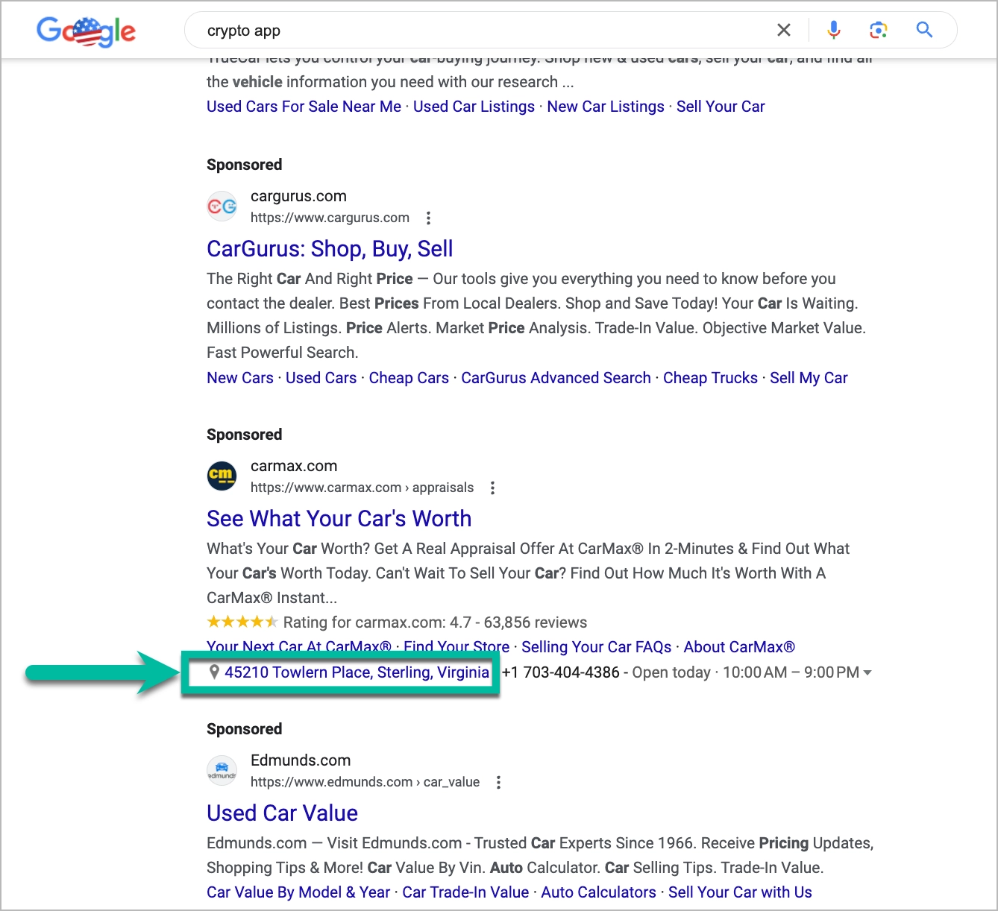Image resolution: width=998 pixels, height=911 pixels.
Task: Click inside the search input field
Action: (448, 30)
